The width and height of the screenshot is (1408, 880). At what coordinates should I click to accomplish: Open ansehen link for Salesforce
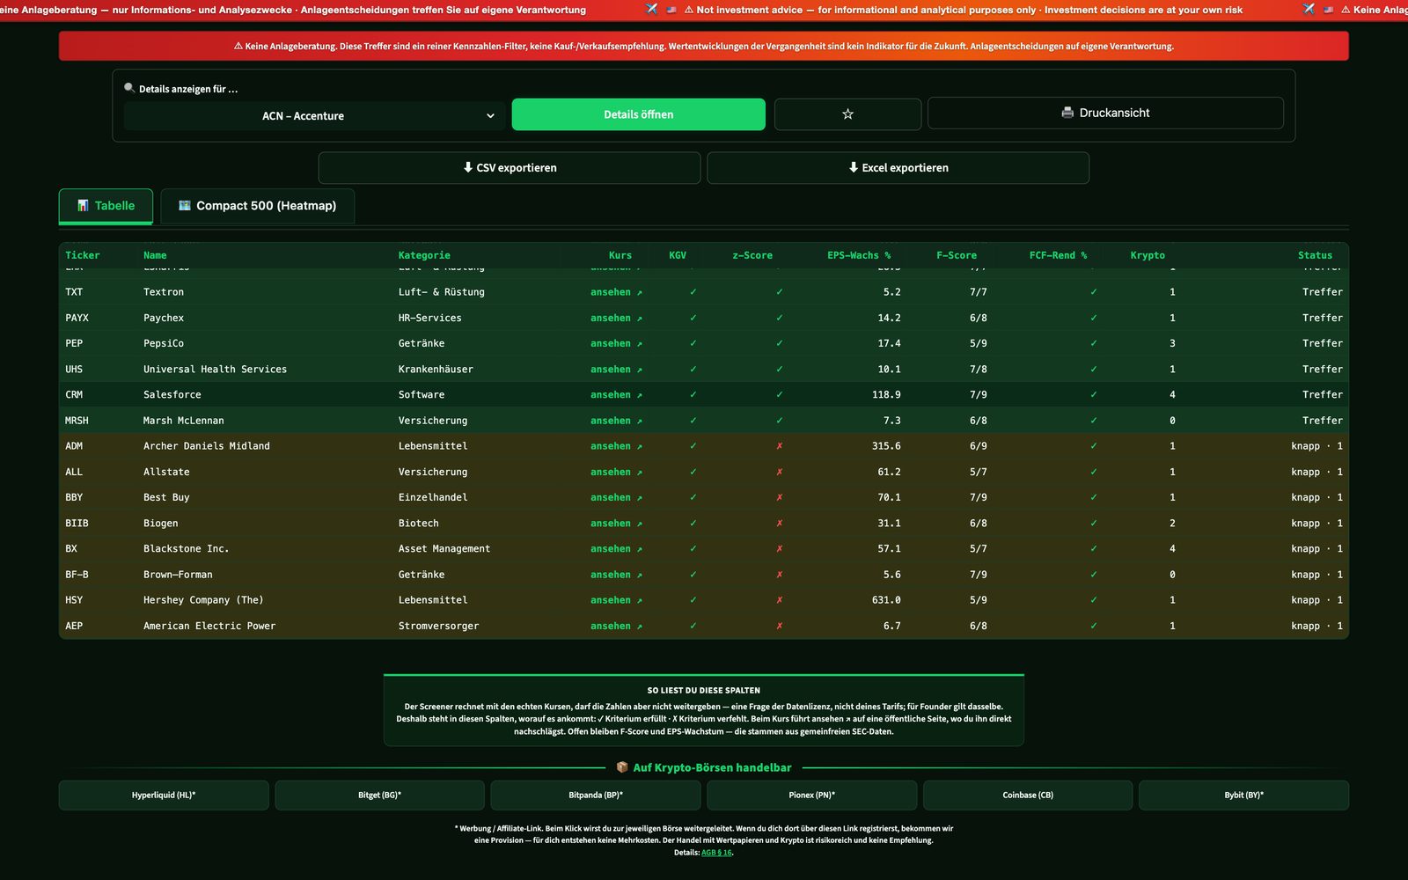(616, 395)
